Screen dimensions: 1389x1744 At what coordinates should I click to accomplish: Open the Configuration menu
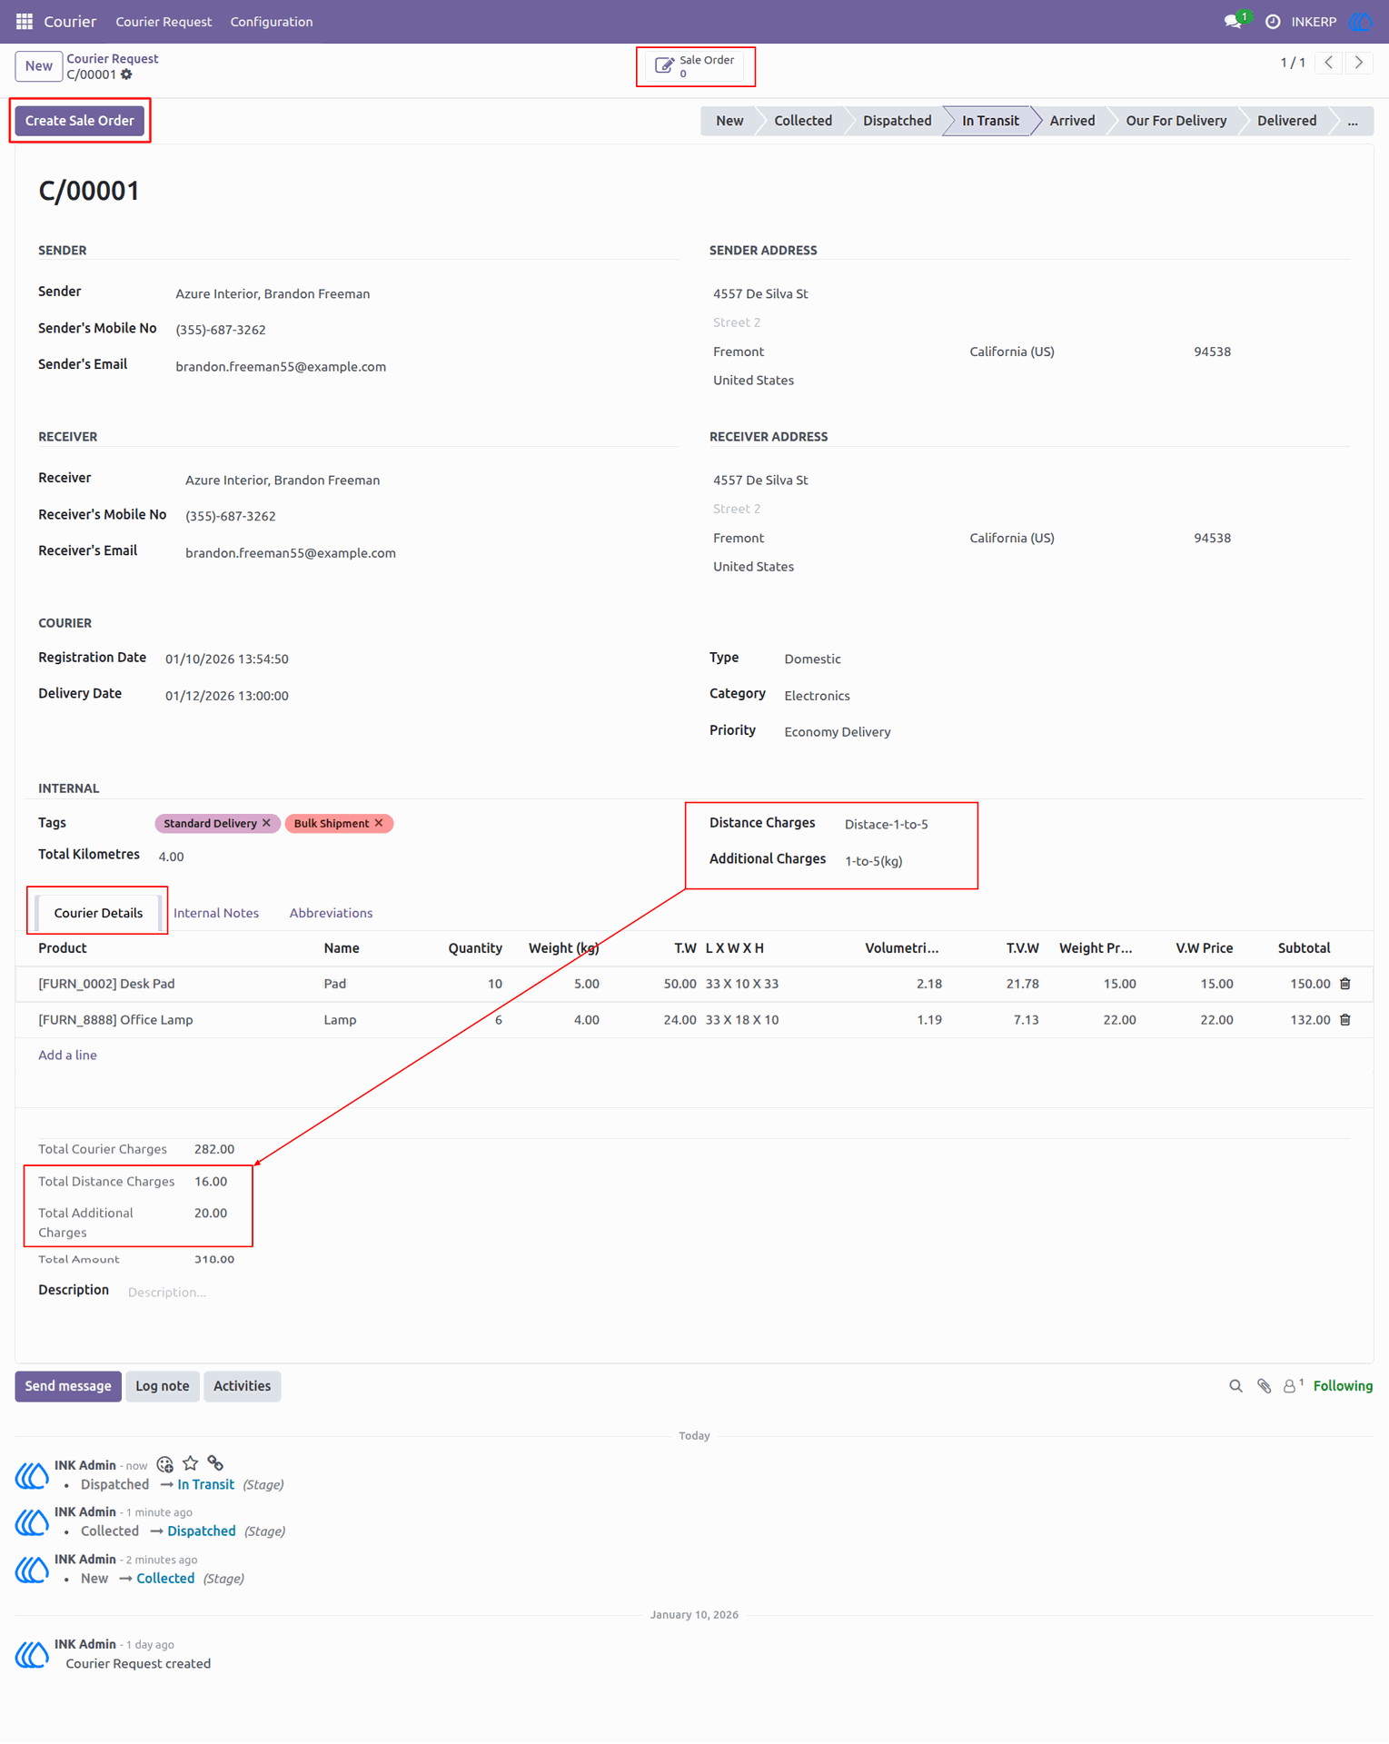tap(271, 22)
